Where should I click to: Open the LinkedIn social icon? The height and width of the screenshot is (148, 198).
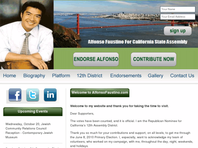(50, 95)
